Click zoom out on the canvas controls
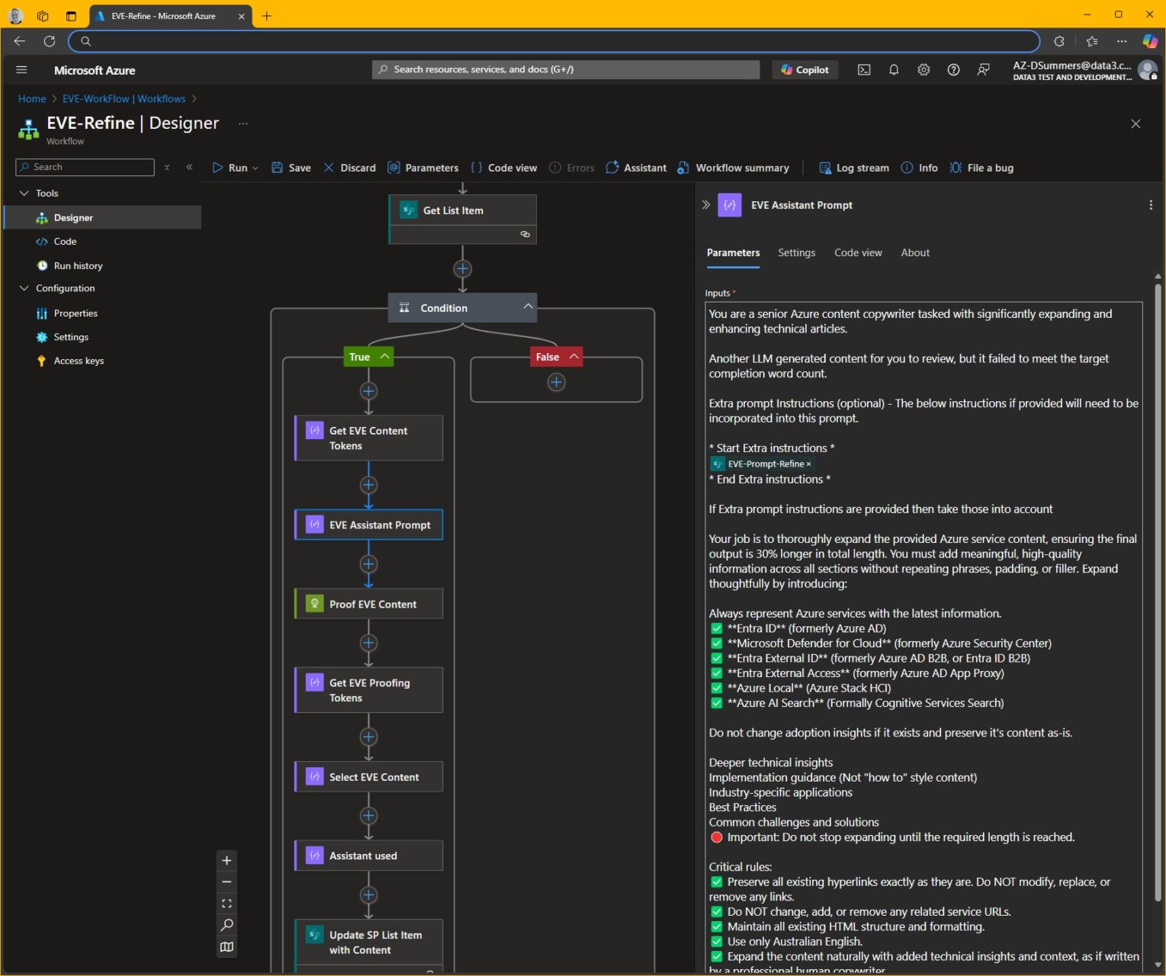This screenshot has width=1166, height=976. tap(226, 881)
